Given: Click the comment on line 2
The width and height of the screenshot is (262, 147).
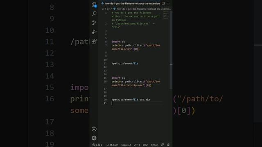Looking at the screenshot, I should (x=133, y=25).
